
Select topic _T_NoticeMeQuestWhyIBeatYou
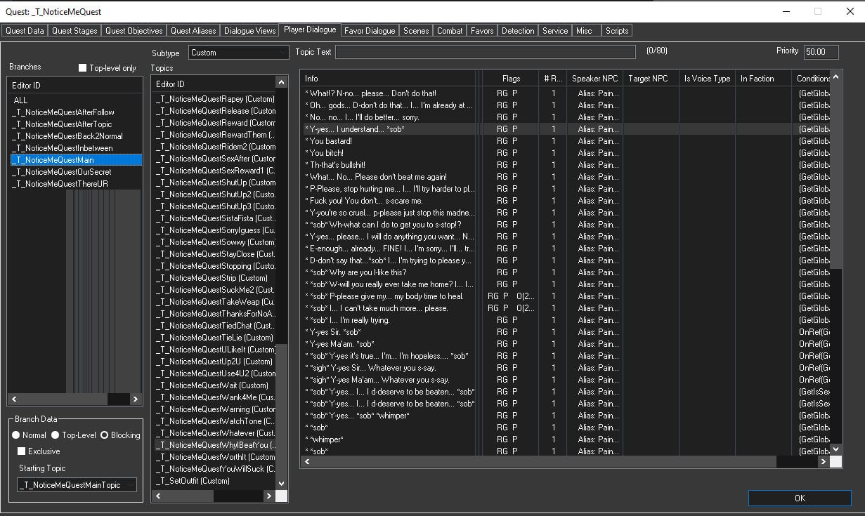[215, 445]
